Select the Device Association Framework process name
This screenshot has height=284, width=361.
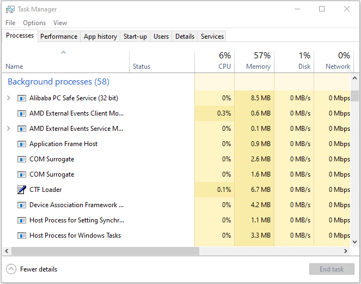coord(76,205)
